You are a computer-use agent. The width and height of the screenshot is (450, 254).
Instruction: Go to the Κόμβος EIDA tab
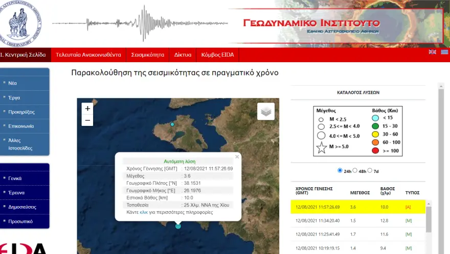218,55
